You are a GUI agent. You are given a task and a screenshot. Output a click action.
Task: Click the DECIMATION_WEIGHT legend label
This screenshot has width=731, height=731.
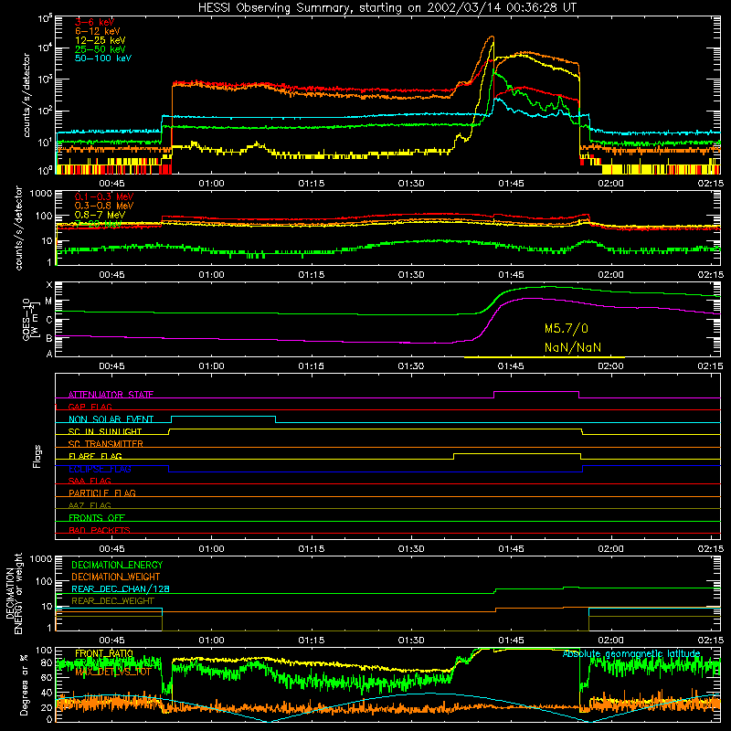[x=116, y=577]
